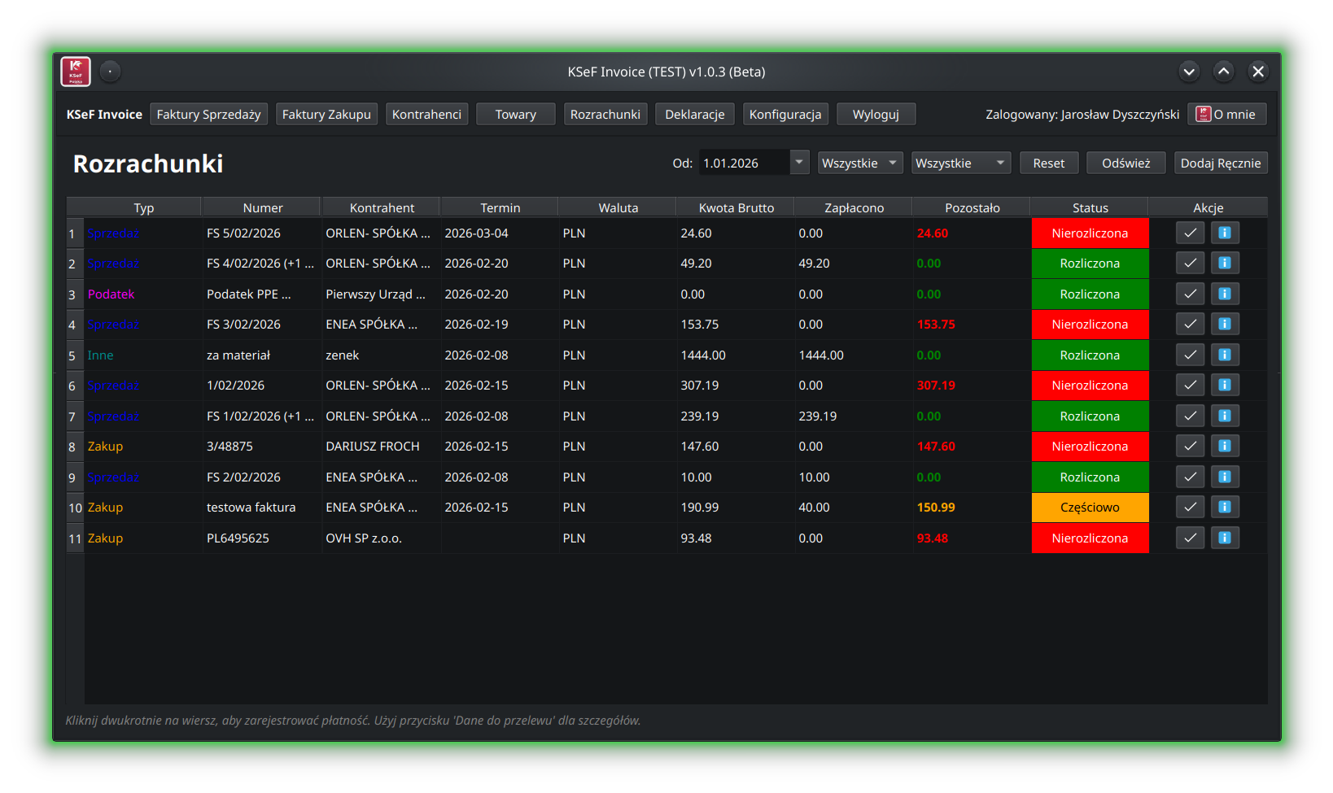Click checkmark icon for FS 3/02/2026 row
The height and width of the screenshot is (793, 1333).
coord(1190,325)
